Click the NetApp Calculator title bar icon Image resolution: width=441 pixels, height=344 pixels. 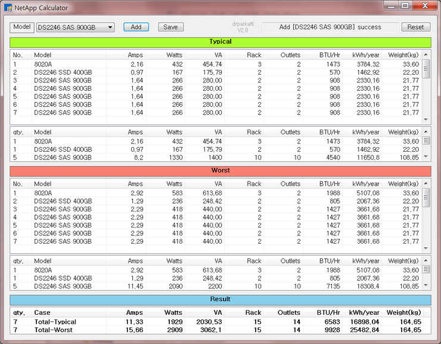coord(8,8)
